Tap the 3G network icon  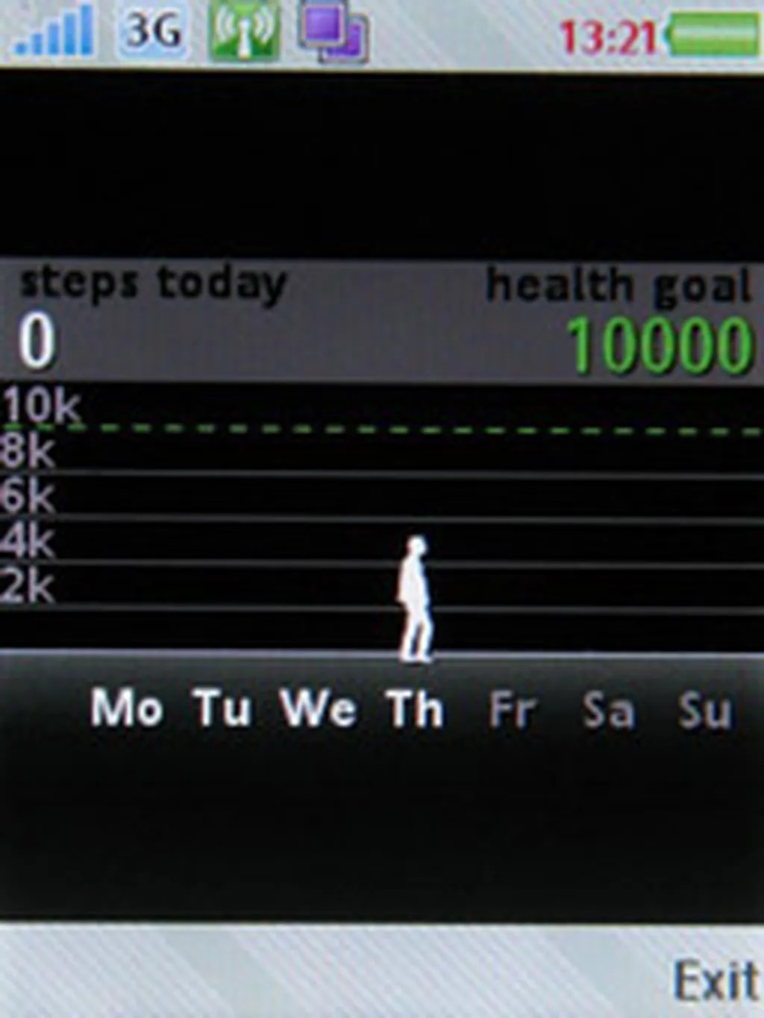pos(153,31)
